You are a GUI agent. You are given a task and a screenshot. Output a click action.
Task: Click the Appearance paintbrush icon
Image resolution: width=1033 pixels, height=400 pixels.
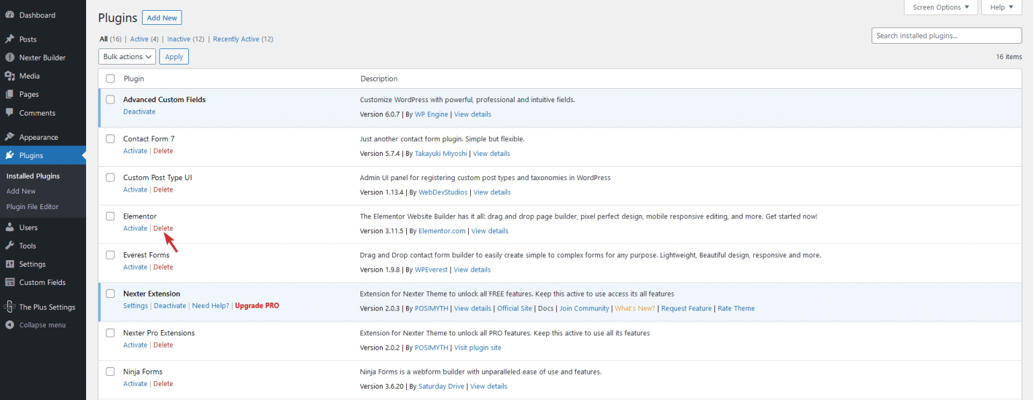[9, 137]
